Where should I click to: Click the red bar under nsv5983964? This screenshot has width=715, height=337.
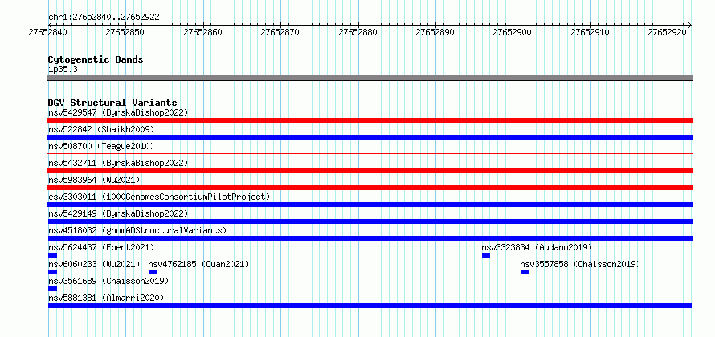370,188
